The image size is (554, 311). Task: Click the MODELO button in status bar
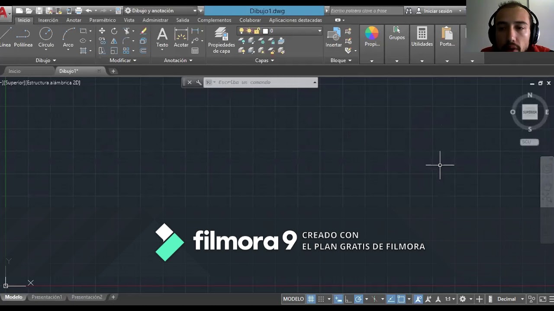tap(293, 299)
